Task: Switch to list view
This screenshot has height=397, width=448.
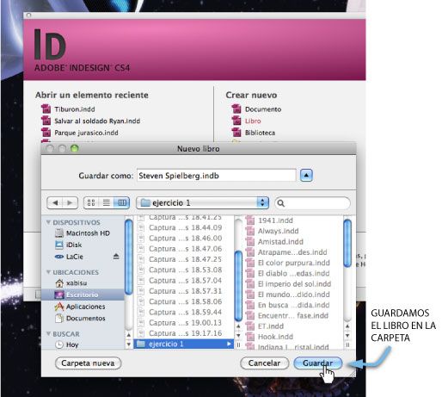Action: point(107,203)
